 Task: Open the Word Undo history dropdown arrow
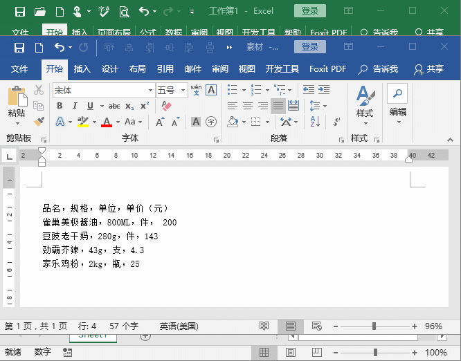[x=70, y=47]
